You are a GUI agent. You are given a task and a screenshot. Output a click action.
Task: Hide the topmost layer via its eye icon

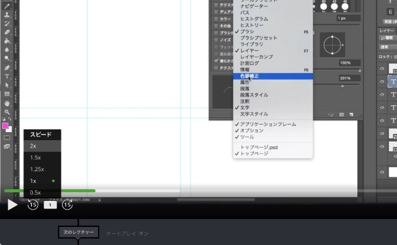pyautogui.click(x=382, y=69)
